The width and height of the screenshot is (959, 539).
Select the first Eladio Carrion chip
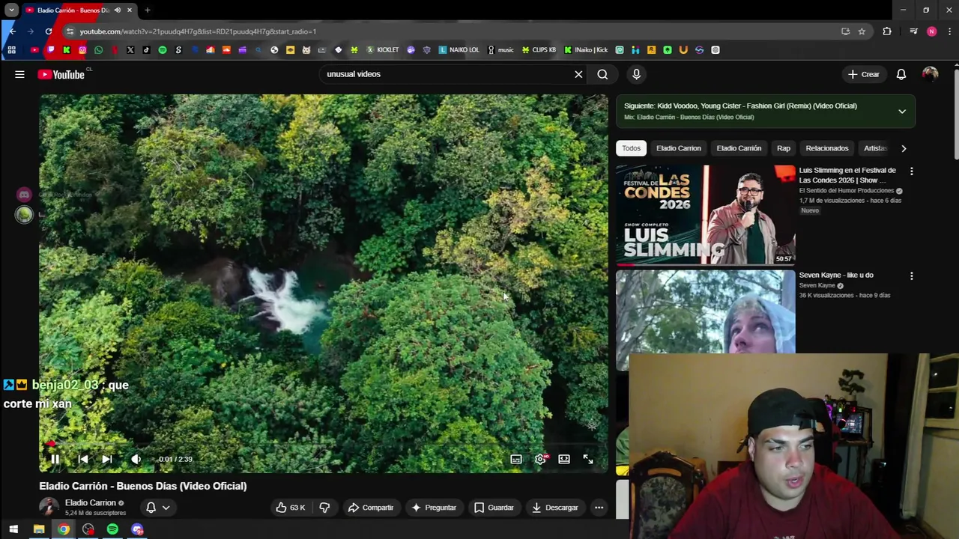(x=679, y=148)
